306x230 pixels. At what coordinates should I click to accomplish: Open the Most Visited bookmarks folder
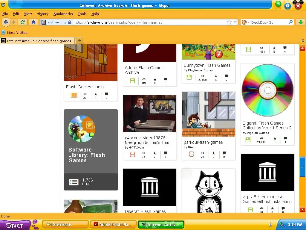(x=14, y=33)
